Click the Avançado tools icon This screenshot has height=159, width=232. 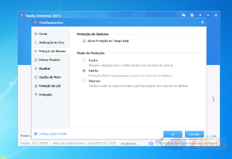pyautogui.click(x=36, y=95)
